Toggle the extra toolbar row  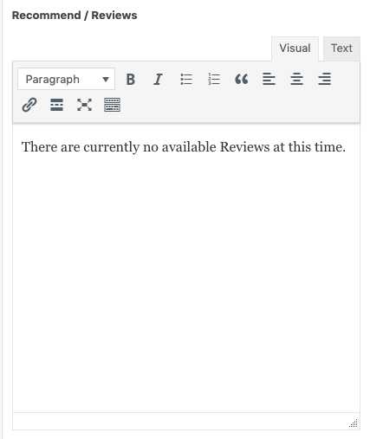tap(112, 105)
